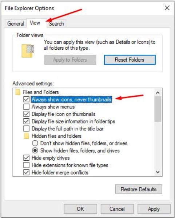Switch to the General tab
175x218 pixels.
(16, 24)
